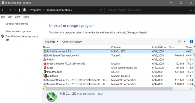Image resolution: width=195 pixels, height=103 pixels.
Task: Click the Control Panel icon in address bar
Action: (x=24, y=10)
